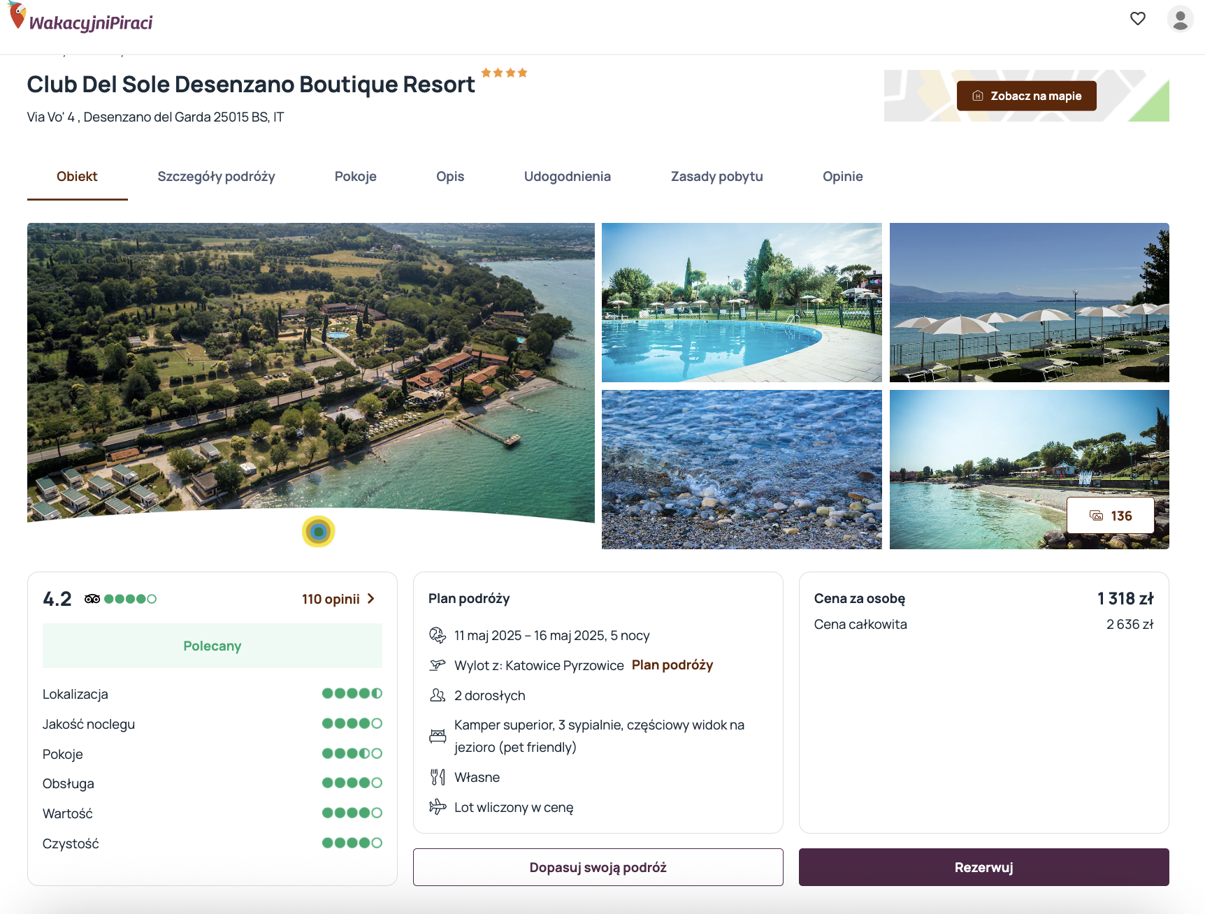Click the travelers icon by 2 dorosłych
This screenshot has height=914, width=1205.
point(438,695)
